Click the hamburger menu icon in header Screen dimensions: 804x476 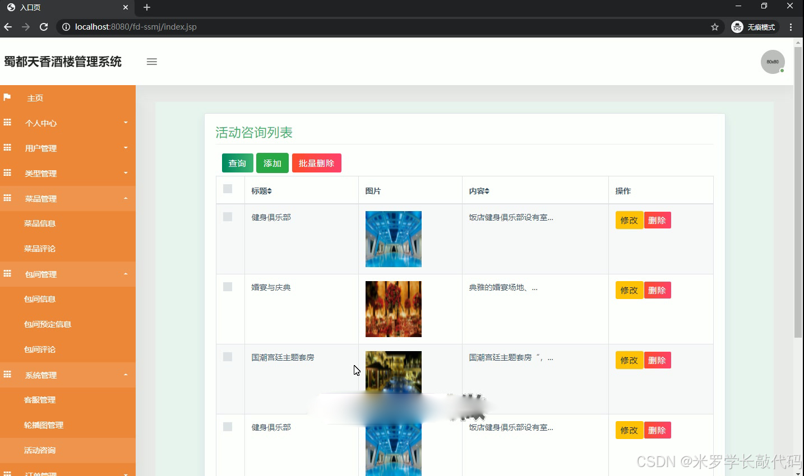click(x=151, y=62)
